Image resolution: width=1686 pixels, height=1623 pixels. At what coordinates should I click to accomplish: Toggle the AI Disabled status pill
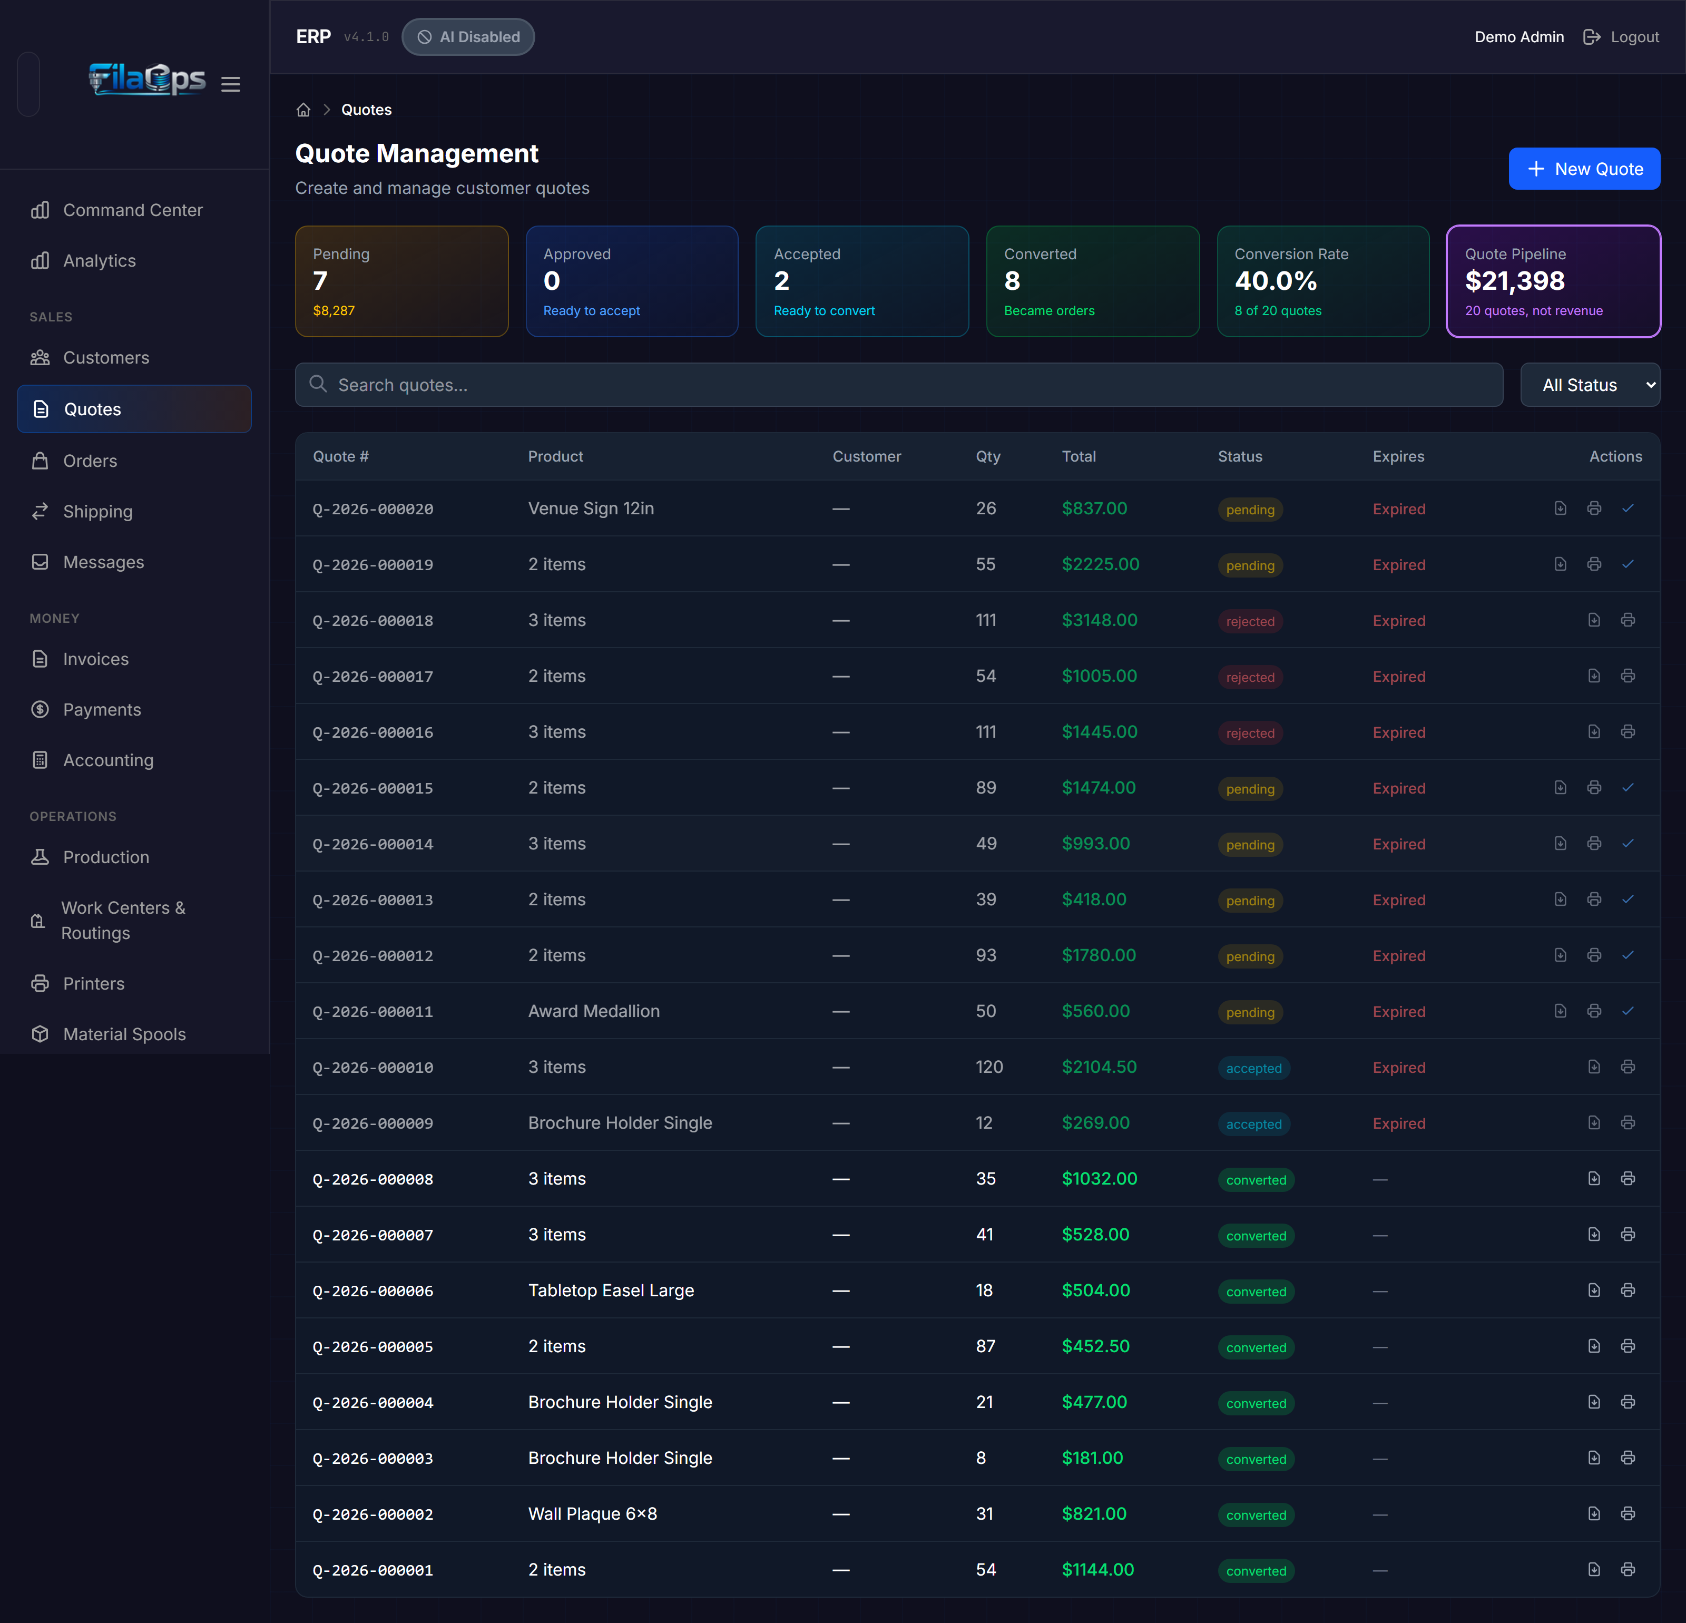coord(468,37)
